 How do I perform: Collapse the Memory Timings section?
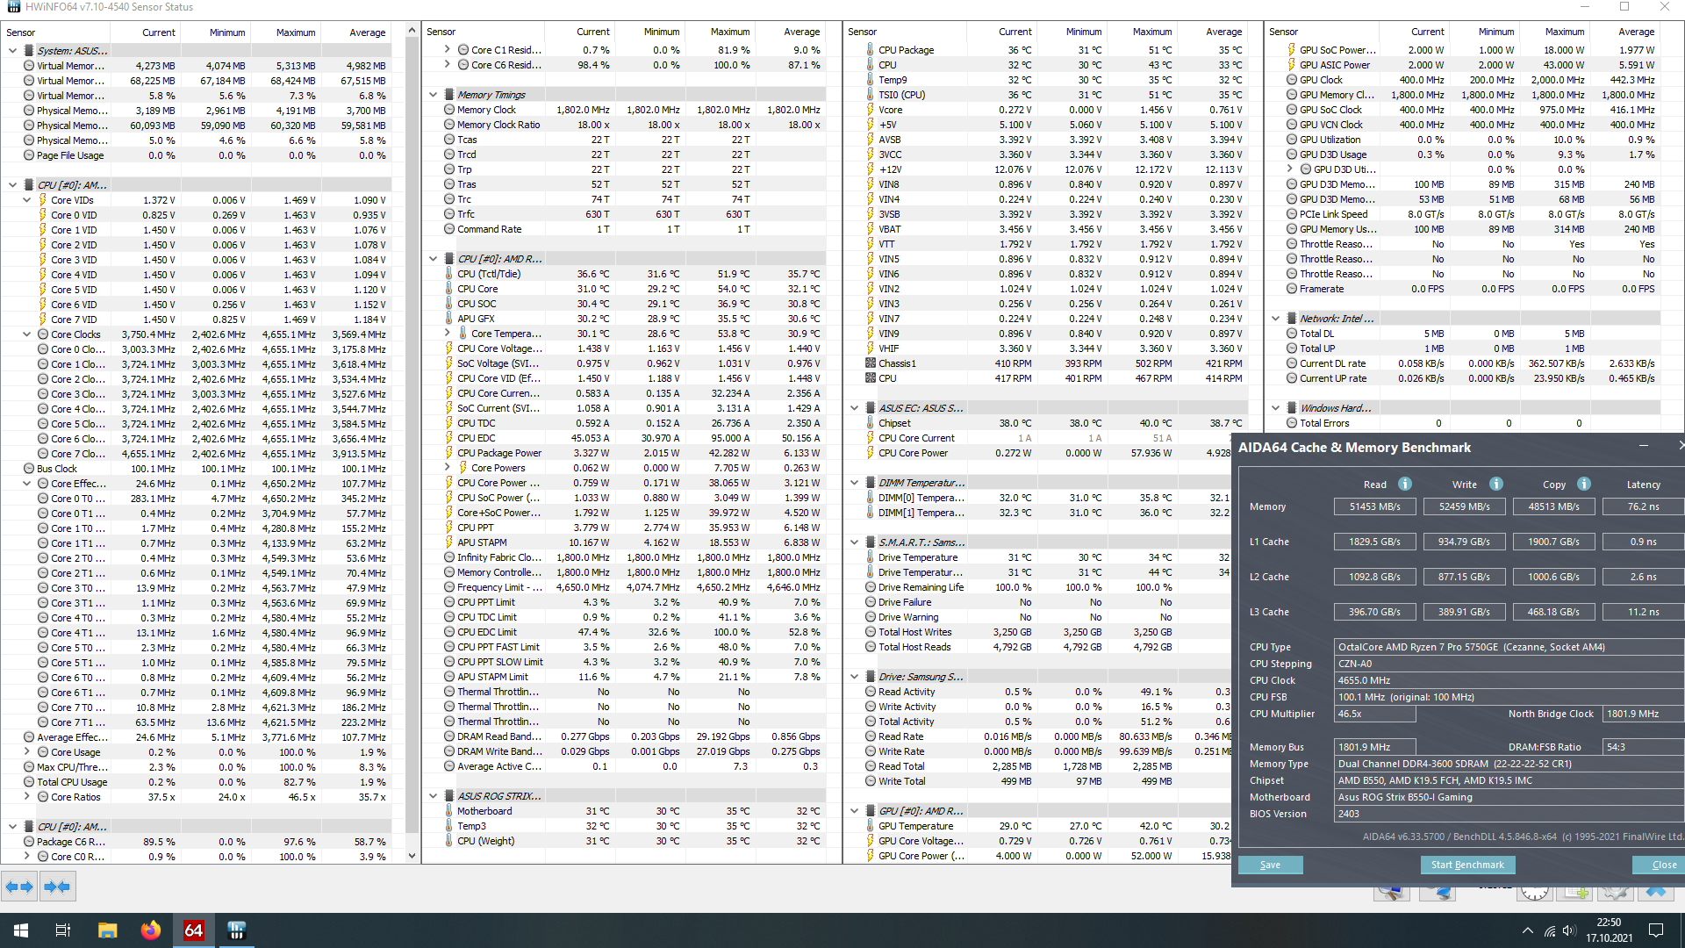(434, 95)
